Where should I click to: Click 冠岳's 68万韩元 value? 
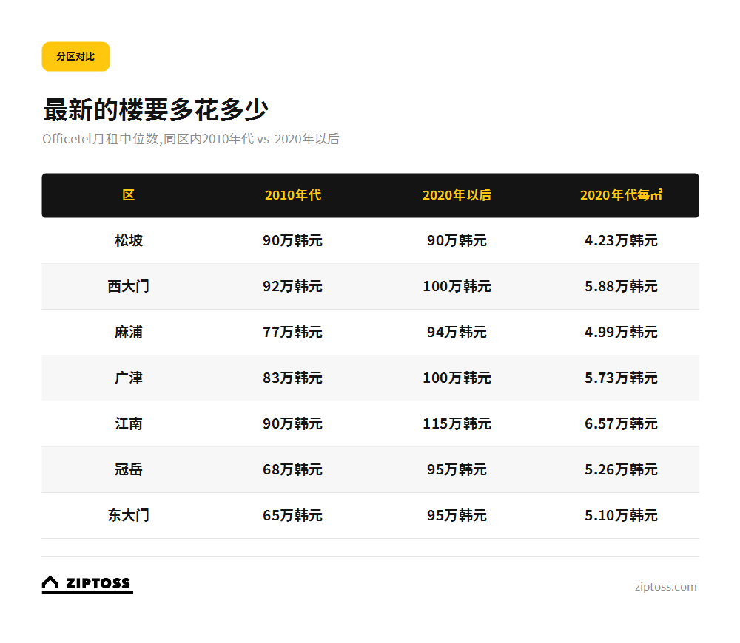click(292, 469)
